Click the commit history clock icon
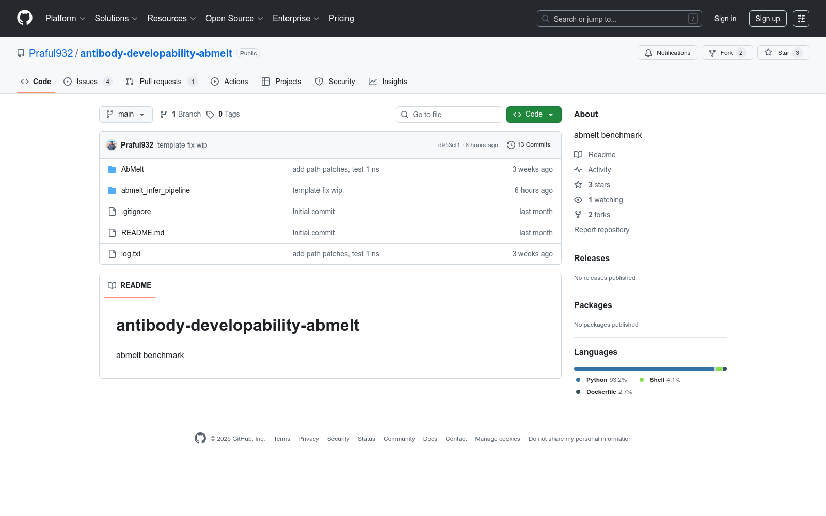826x516 pixels. pyautogui.click(x=511, y=145)
